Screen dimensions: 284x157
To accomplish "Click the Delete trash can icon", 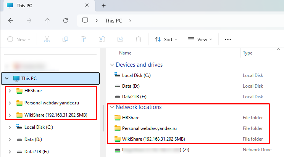I will tap(139, 39).
